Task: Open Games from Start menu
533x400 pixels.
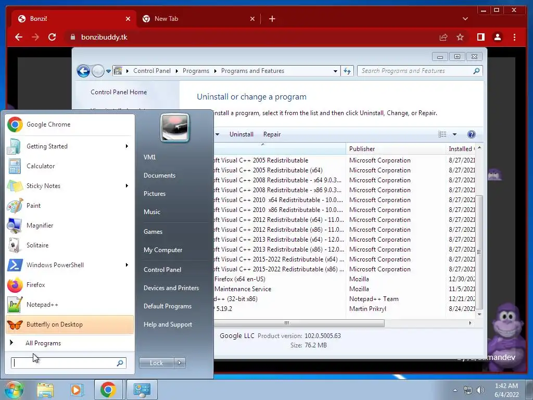Action: 153,232
